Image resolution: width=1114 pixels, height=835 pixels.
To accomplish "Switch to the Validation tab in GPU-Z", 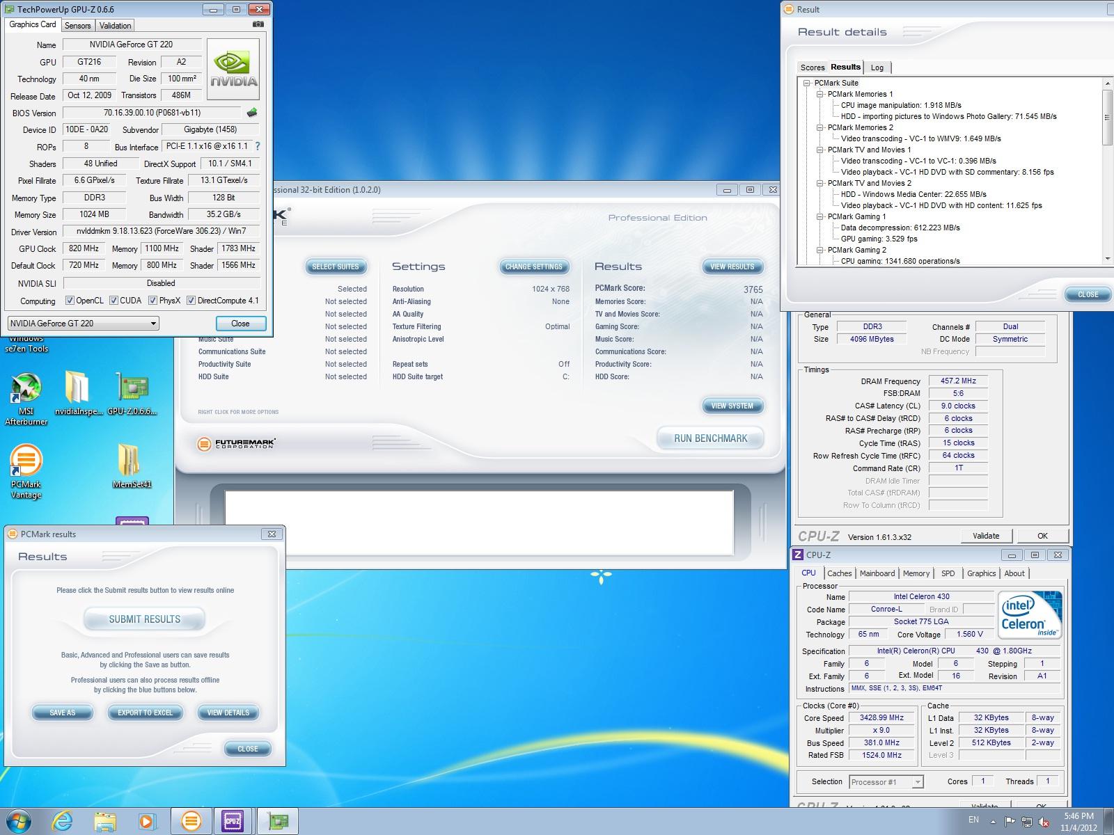I will pos(115,26).
